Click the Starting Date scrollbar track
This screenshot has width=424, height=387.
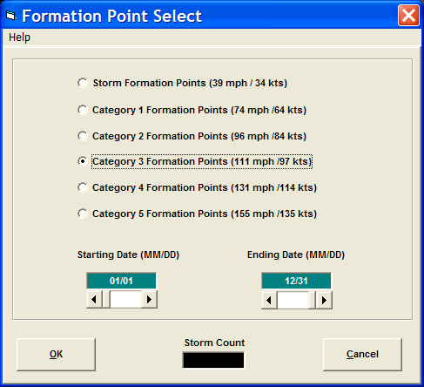tap(126, 299)
